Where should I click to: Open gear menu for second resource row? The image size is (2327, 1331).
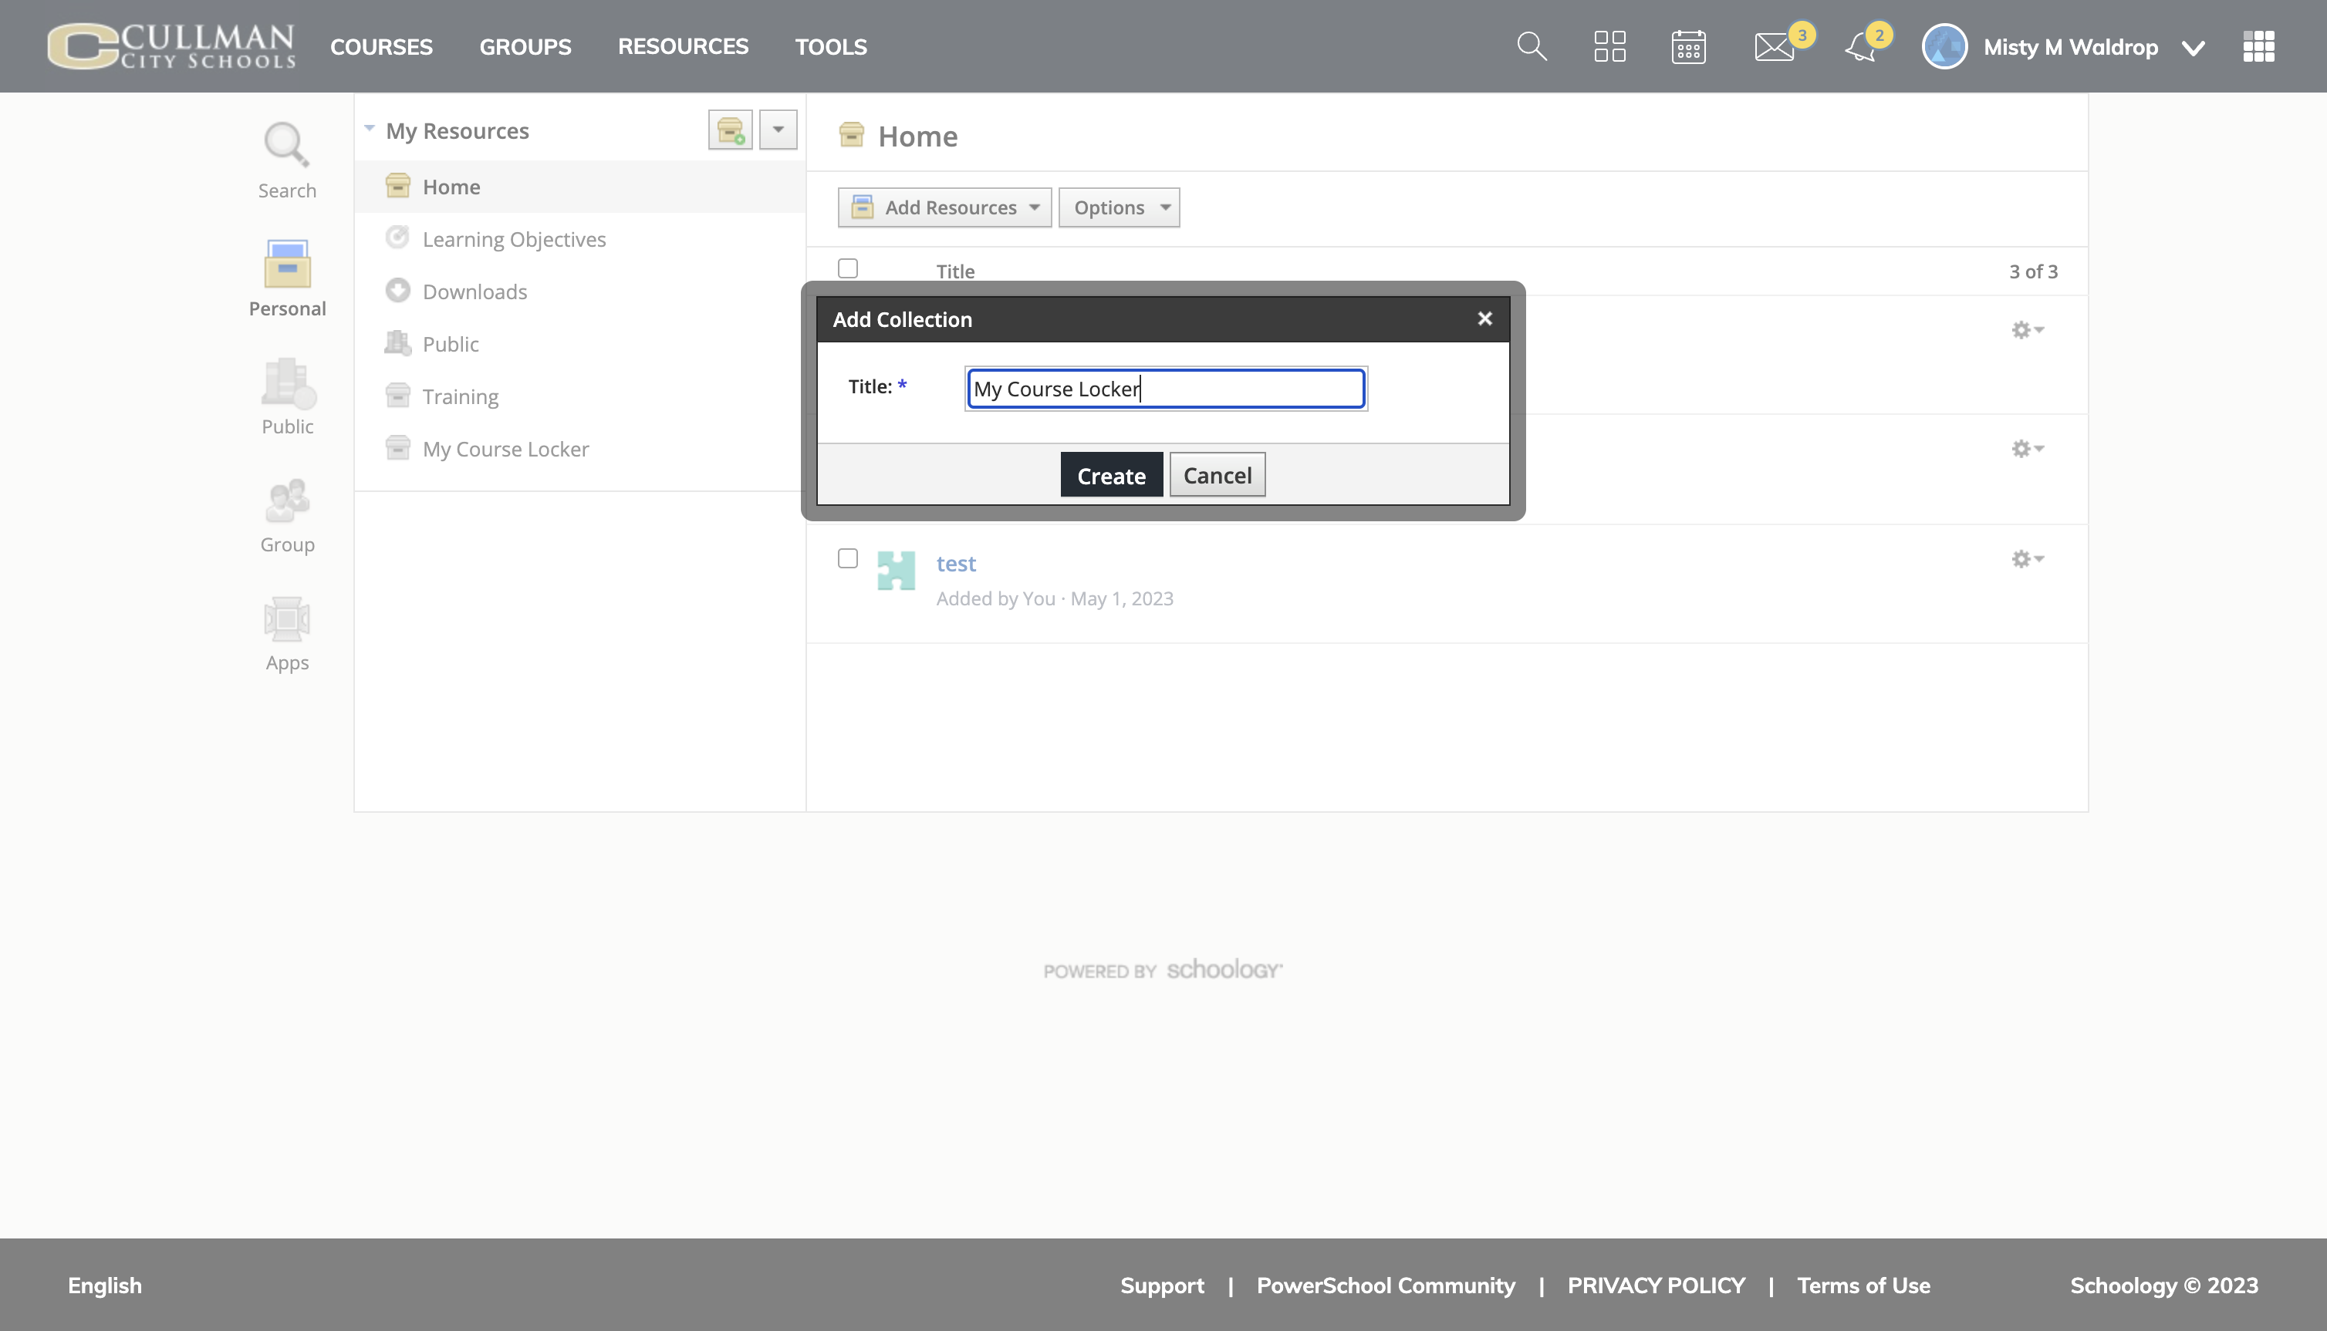(x=2026, y=449)
